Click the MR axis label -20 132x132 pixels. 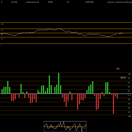[x=129, y=100]
